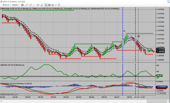Click the horizontal scrollbar right arrow
170x103 pixels.
click(x=168, y=101)
